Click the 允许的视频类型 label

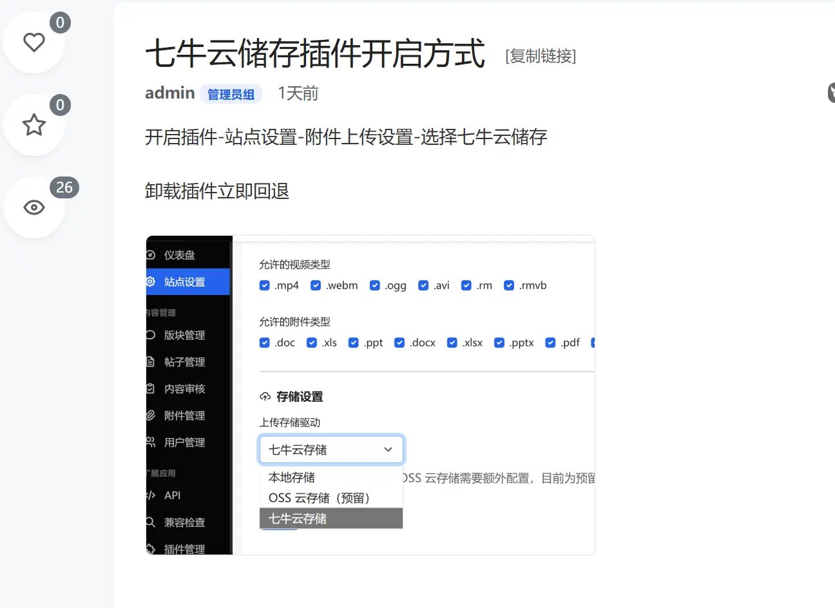[x=294, y=264]
